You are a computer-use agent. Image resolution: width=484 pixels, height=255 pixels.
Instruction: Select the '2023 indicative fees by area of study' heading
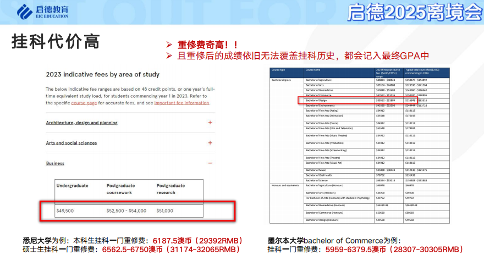click(x=102, y=74)
